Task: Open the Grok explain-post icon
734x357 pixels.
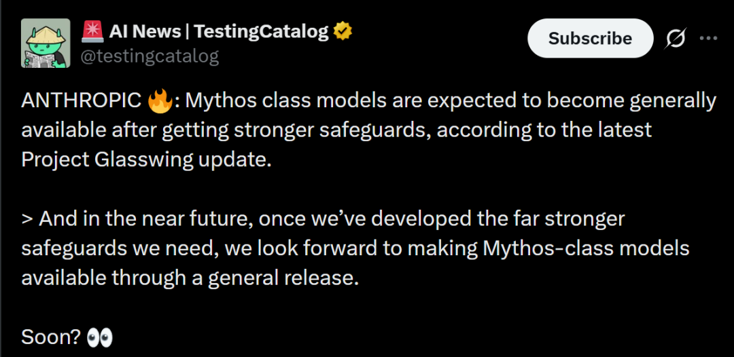Action: 676,39
